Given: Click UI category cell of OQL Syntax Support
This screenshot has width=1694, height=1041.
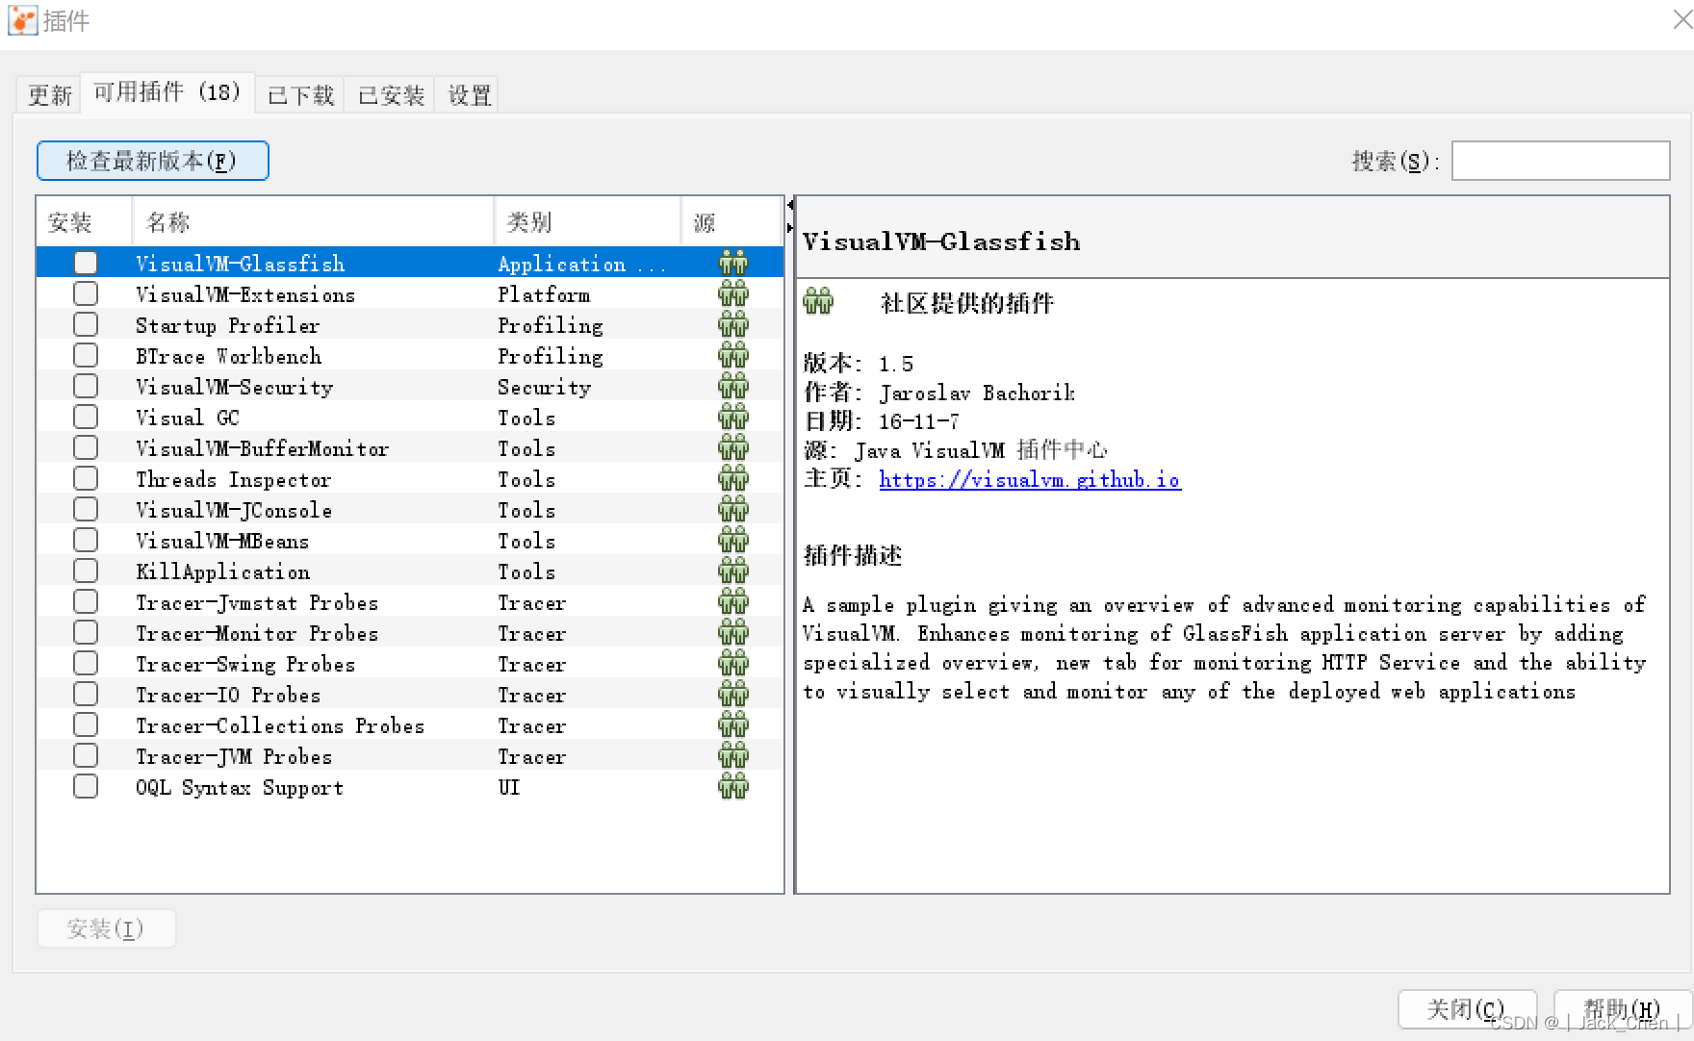Looking at the screenshot, I should (x=508, y=787).
